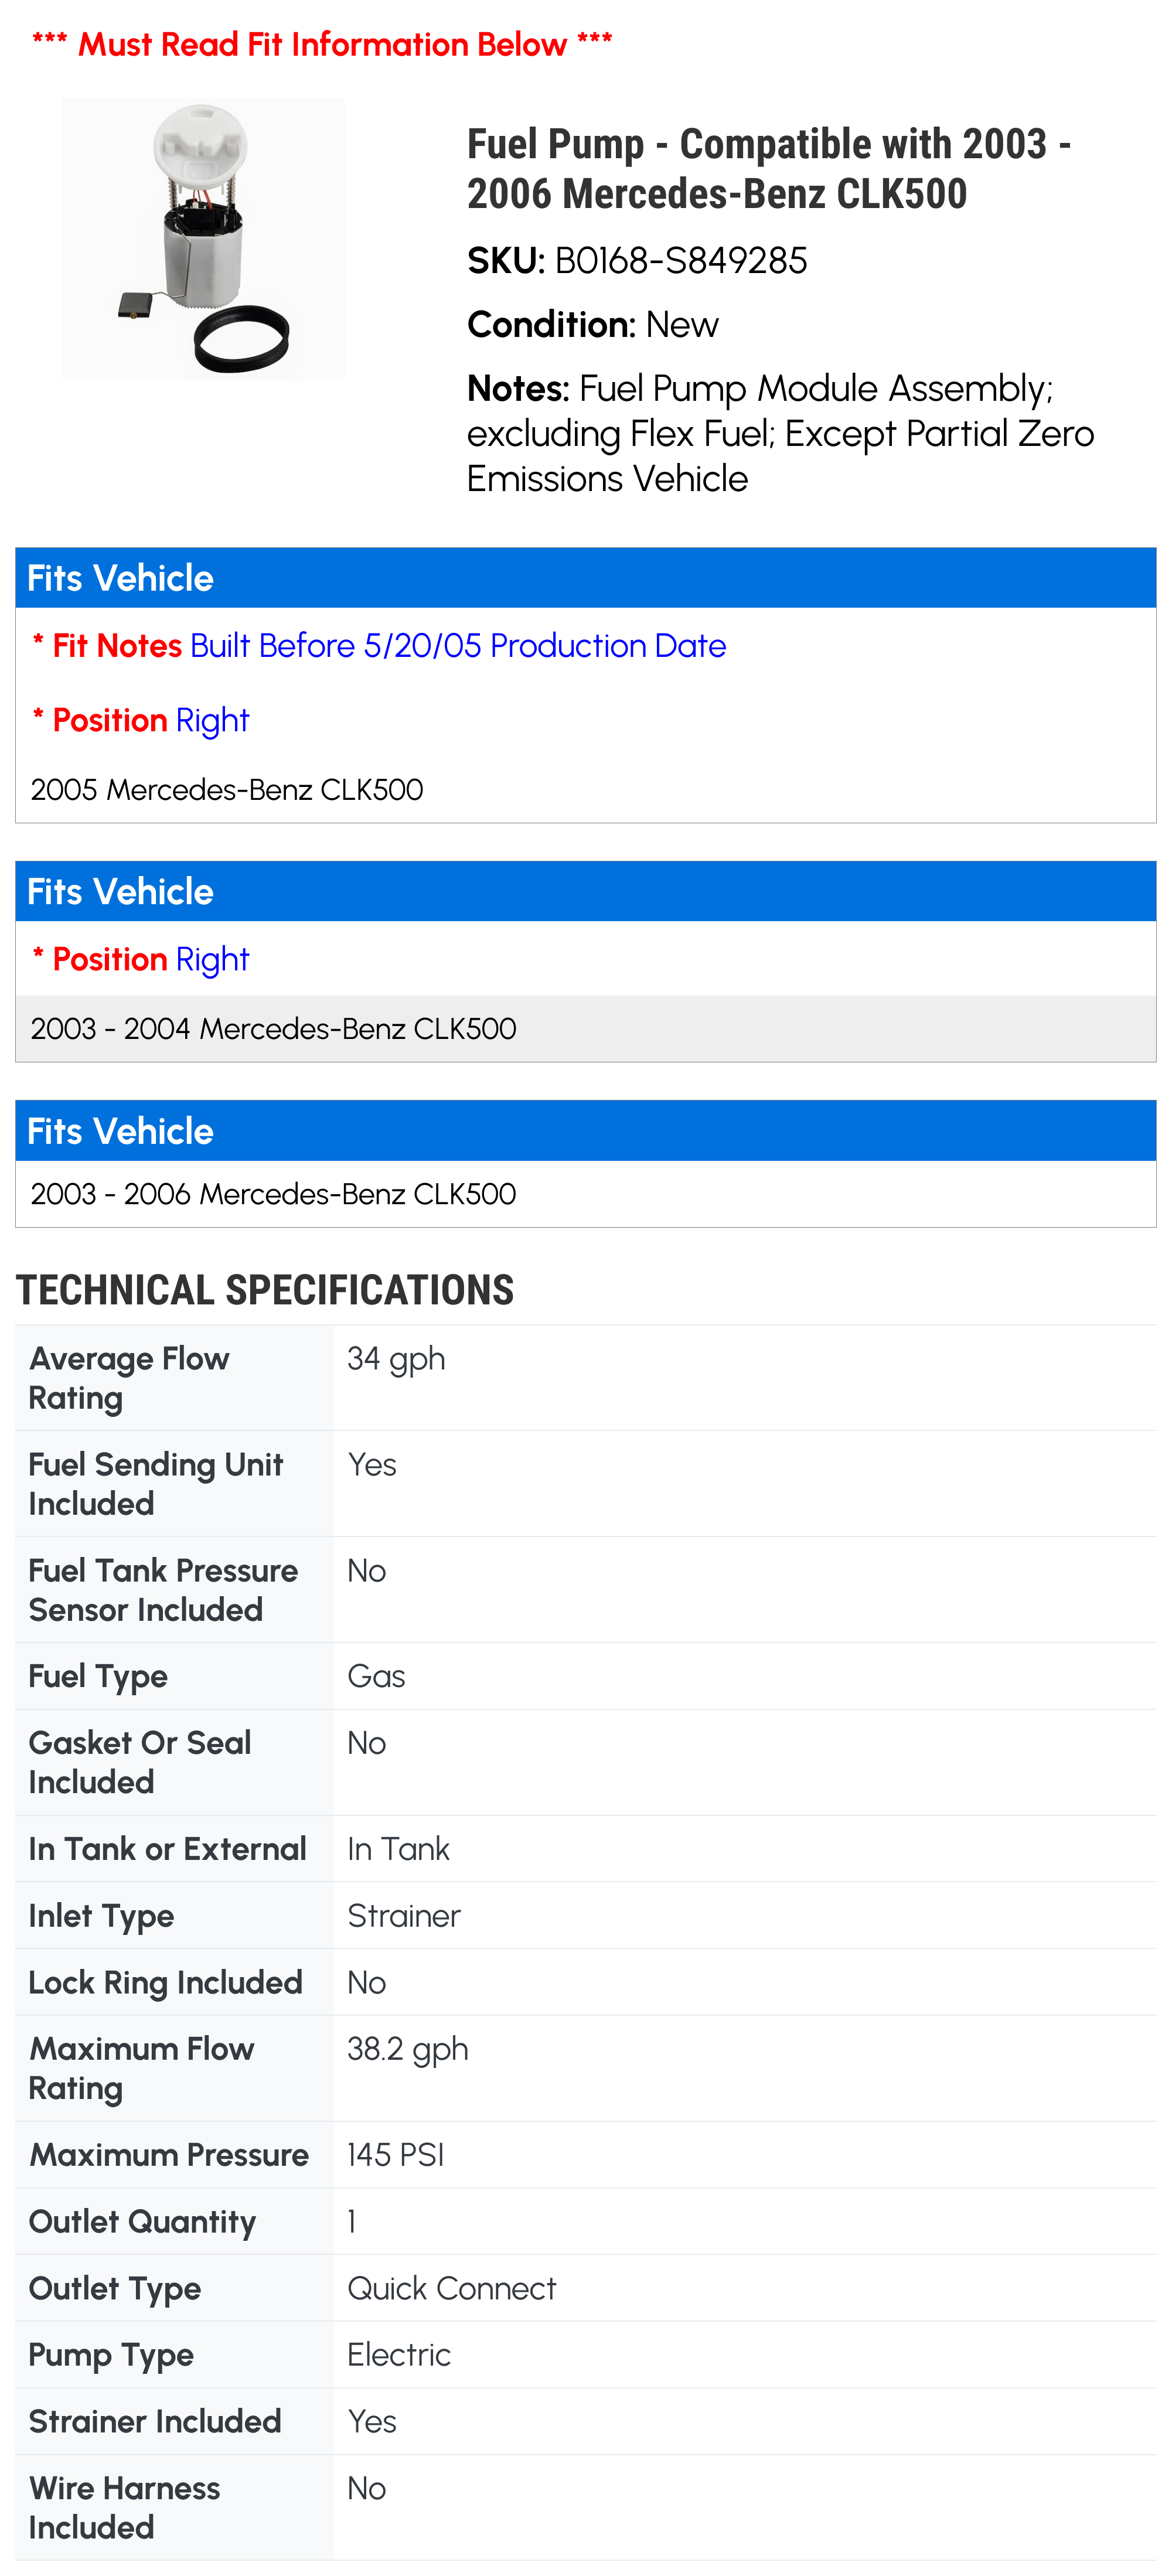Click the 145 PSI maximum pressure value
Image resolution: width=1172 pixels, height=2576 pixels.
395,2155
